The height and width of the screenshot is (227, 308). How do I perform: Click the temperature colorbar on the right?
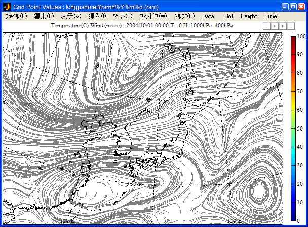pyautogui.click(x=294, y=128)
